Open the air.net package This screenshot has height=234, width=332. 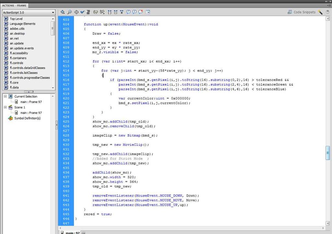14,39
